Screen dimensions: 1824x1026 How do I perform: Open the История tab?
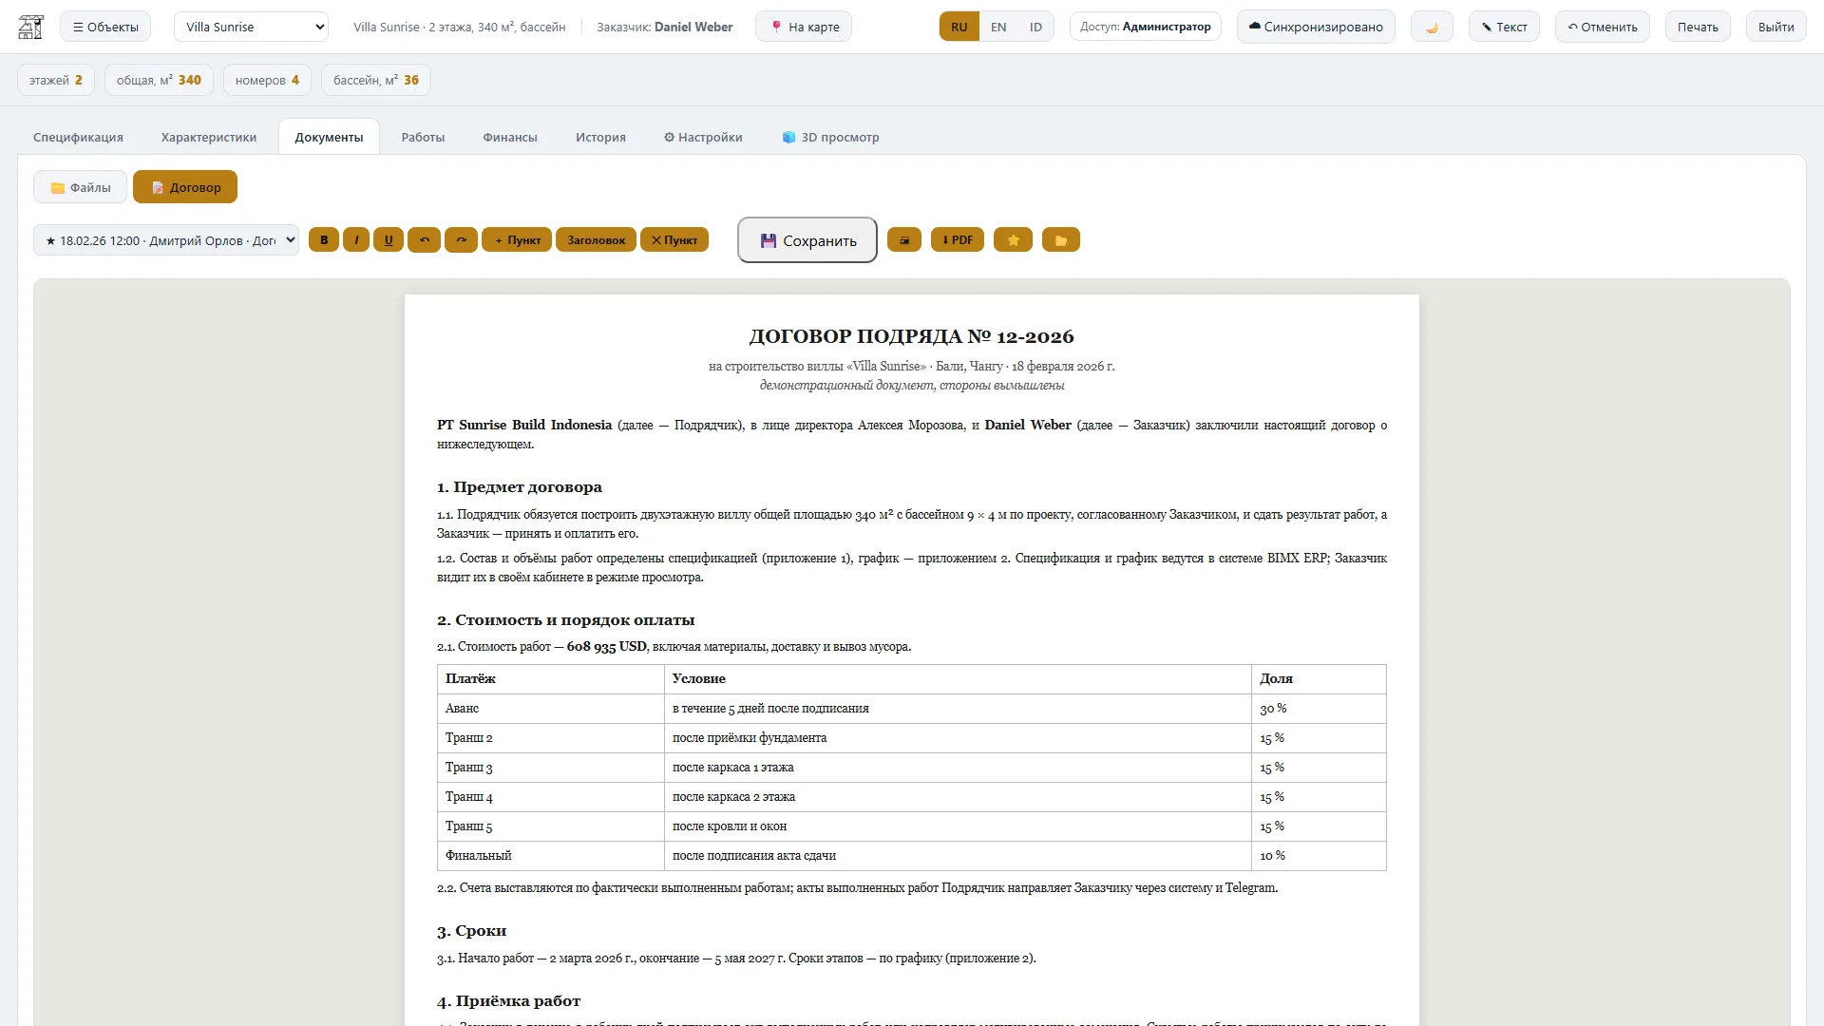[x=600, y=137]
